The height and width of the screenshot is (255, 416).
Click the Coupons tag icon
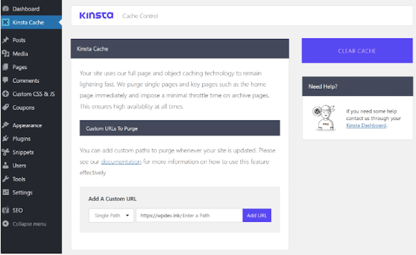tap(6, 108)
